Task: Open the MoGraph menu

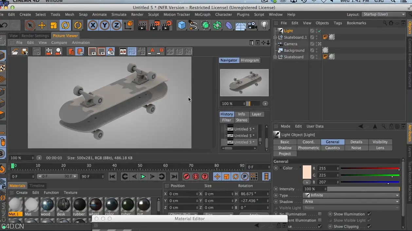Action: coord(203,14)
